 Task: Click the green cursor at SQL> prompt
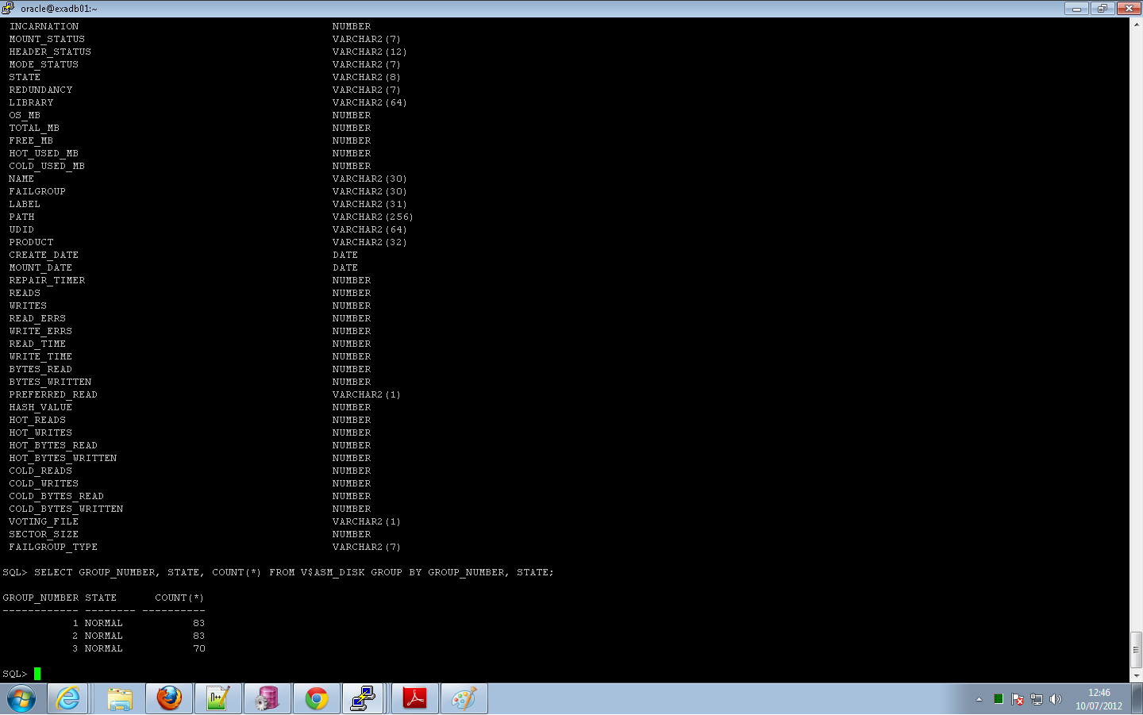[x=37, y=674]
